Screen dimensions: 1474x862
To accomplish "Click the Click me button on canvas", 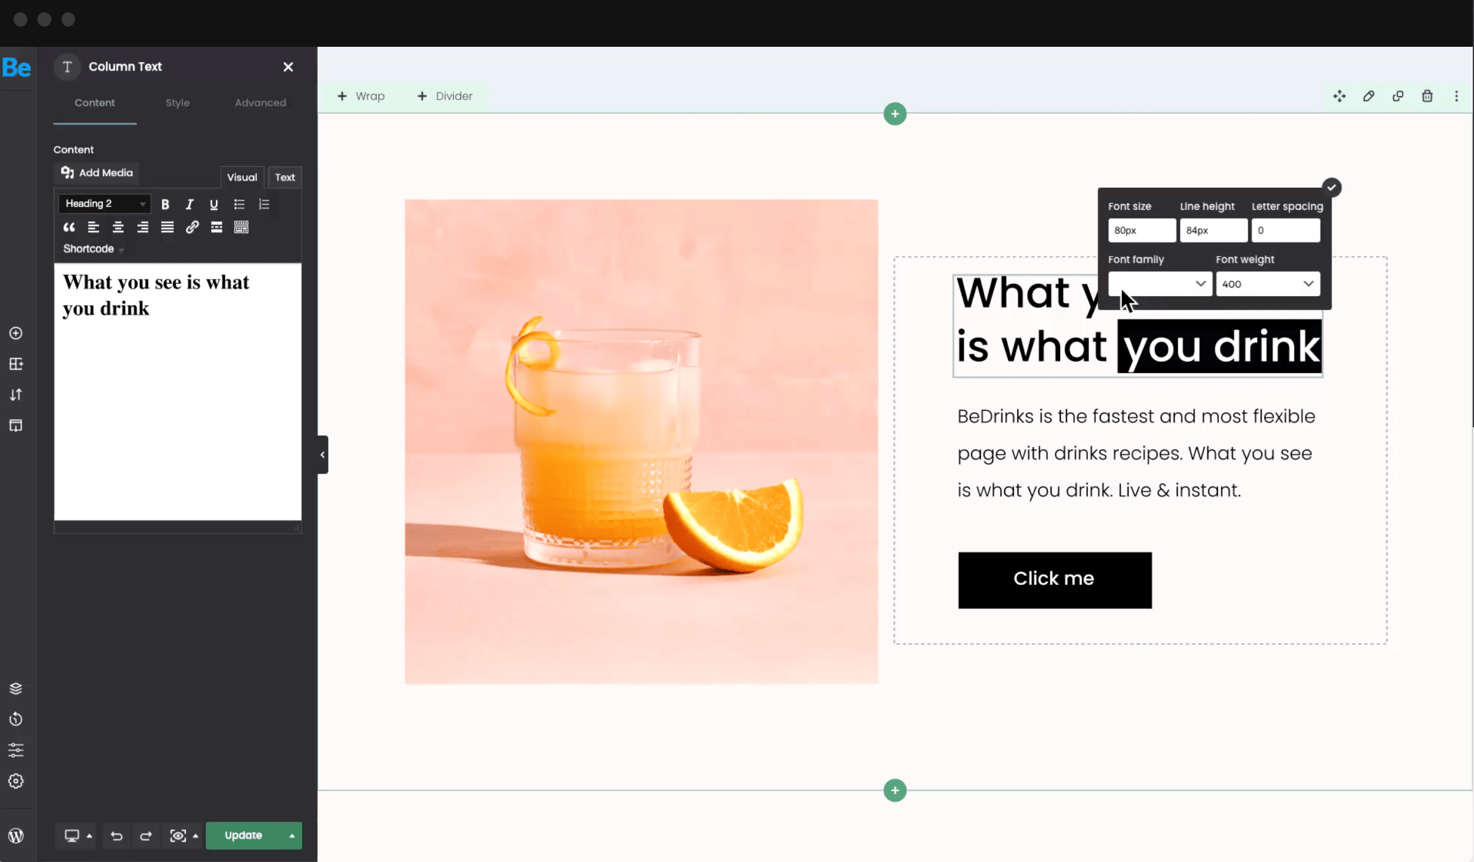I will click(1053, 578).
